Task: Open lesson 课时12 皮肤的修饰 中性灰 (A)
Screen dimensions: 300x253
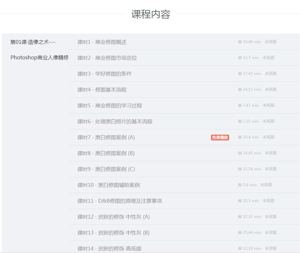Action: [x=113, y=217]
